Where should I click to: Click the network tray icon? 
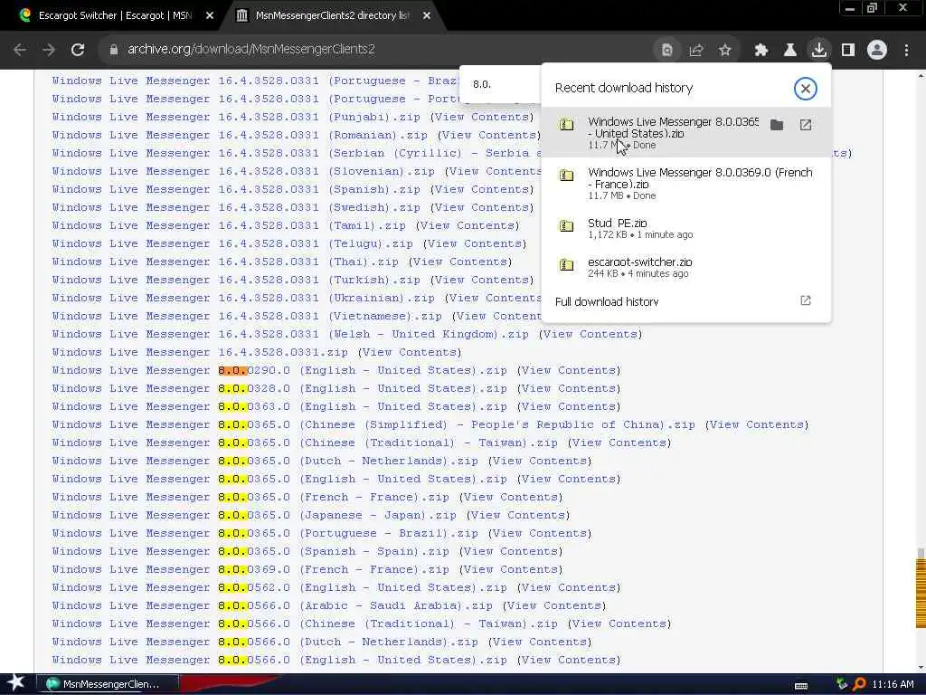click(x=842, y=684)
